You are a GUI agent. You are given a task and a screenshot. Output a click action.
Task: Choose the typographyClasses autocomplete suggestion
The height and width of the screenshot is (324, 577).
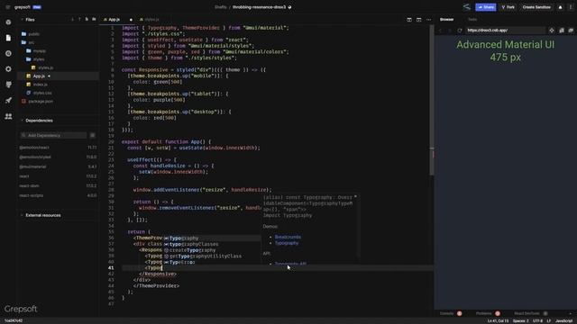212,244
